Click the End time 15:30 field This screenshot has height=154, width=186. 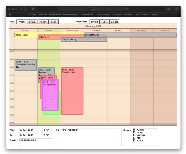47,135
